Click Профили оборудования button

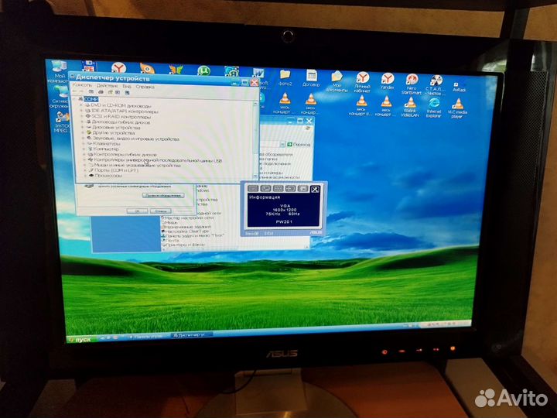tap(163, 196)
